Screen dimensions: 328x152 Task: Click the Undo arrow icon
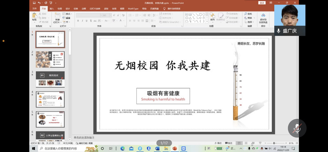coord(39,3)
